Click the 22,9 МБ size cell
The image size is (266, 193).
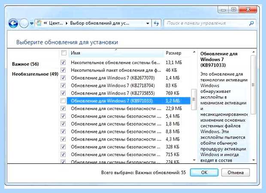tap(174, 108)
